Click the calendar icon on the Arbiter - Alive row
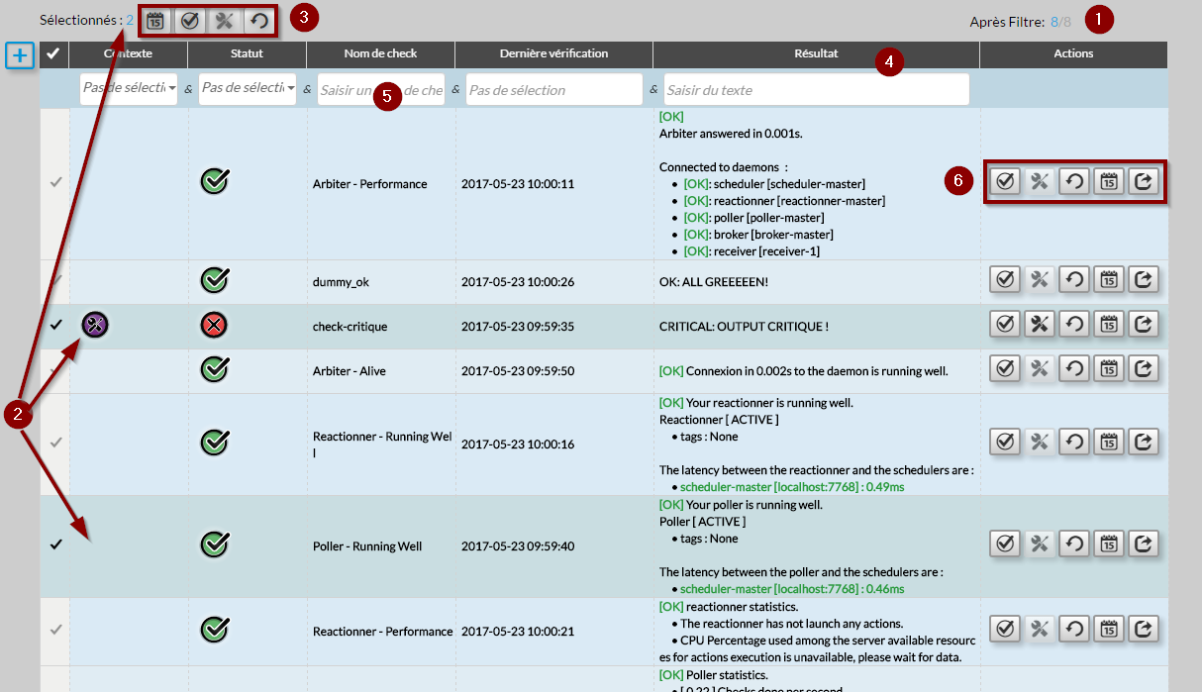 (1109, 368)
